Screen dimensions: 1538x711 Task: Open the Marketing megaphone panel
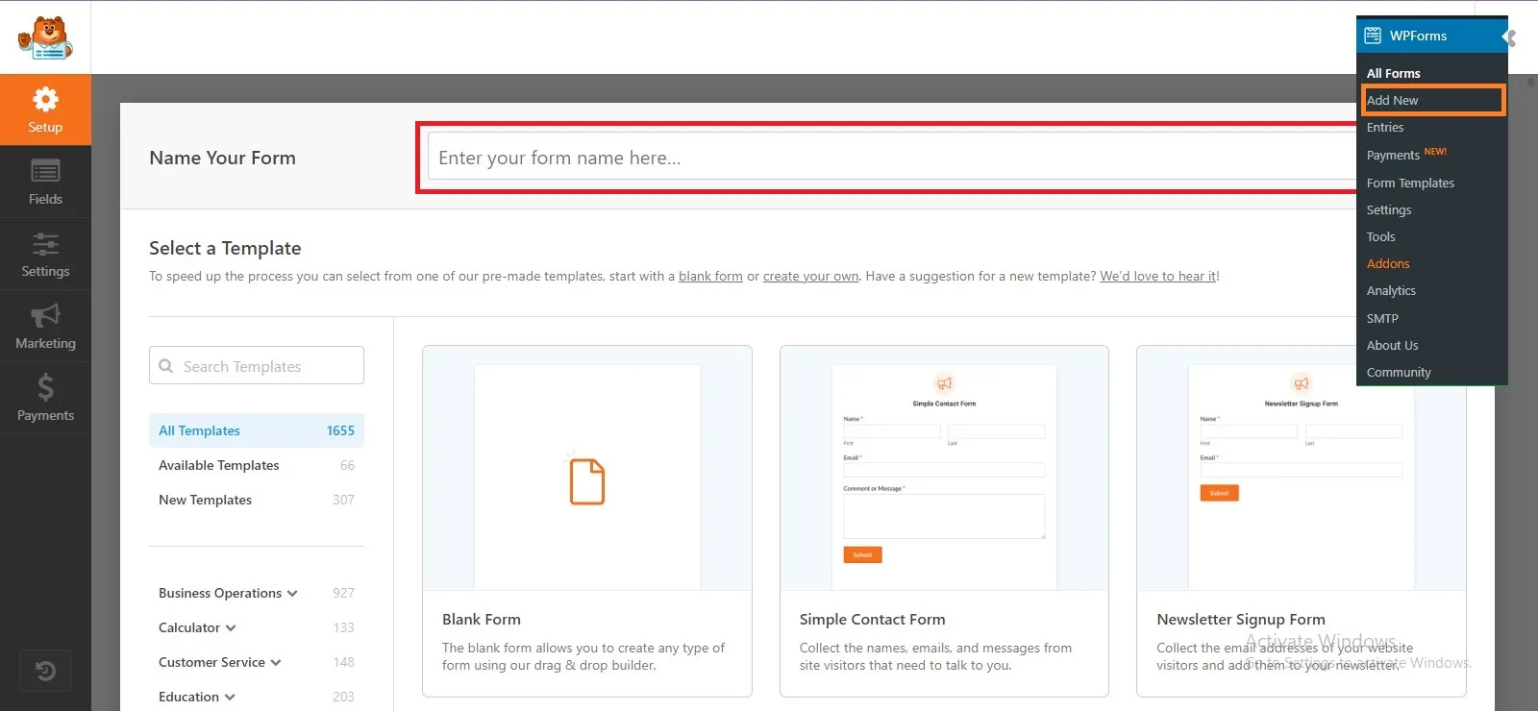[x=45, y=327]
